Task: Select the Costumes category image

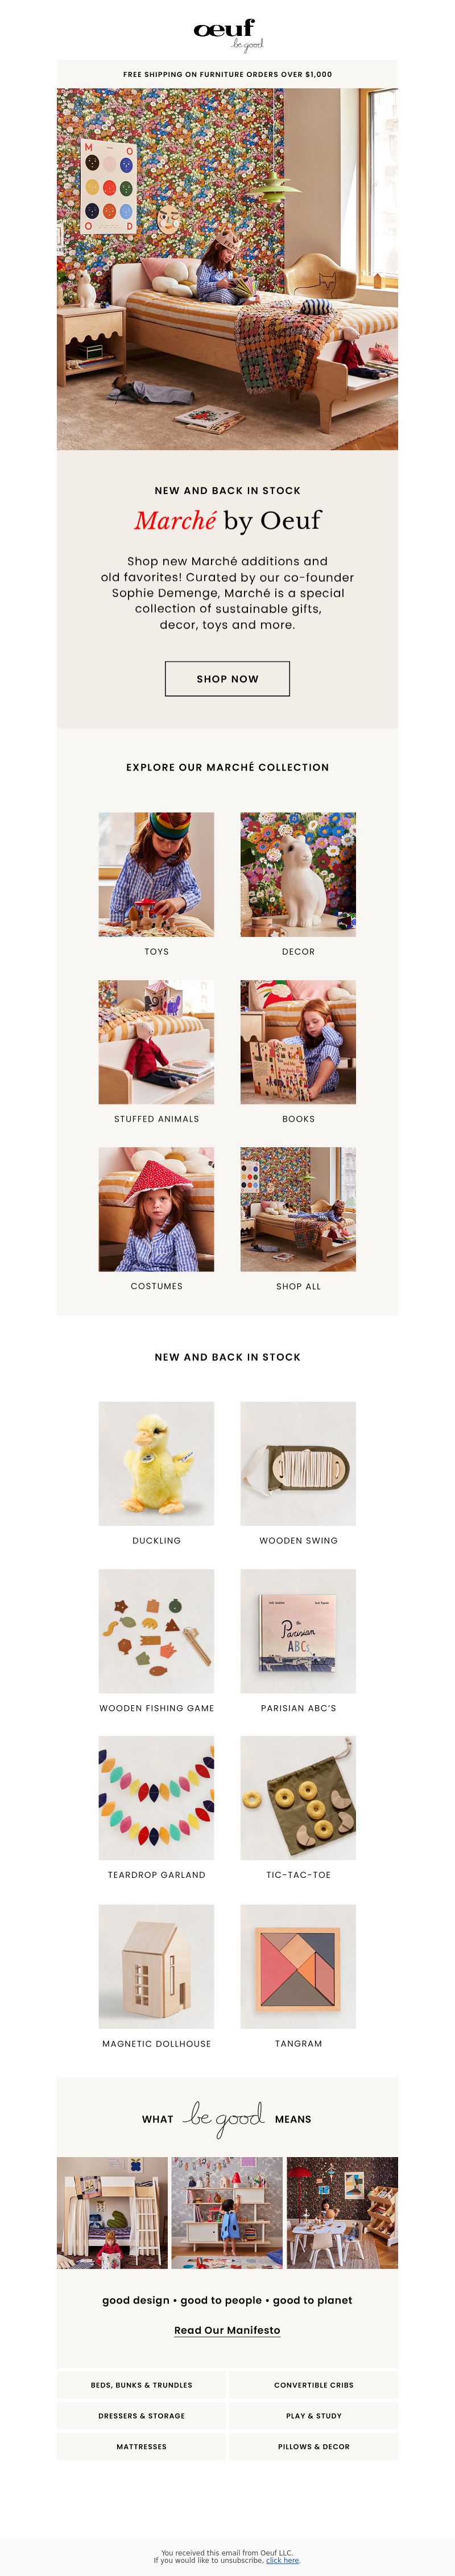Action: click(156, 1209)
